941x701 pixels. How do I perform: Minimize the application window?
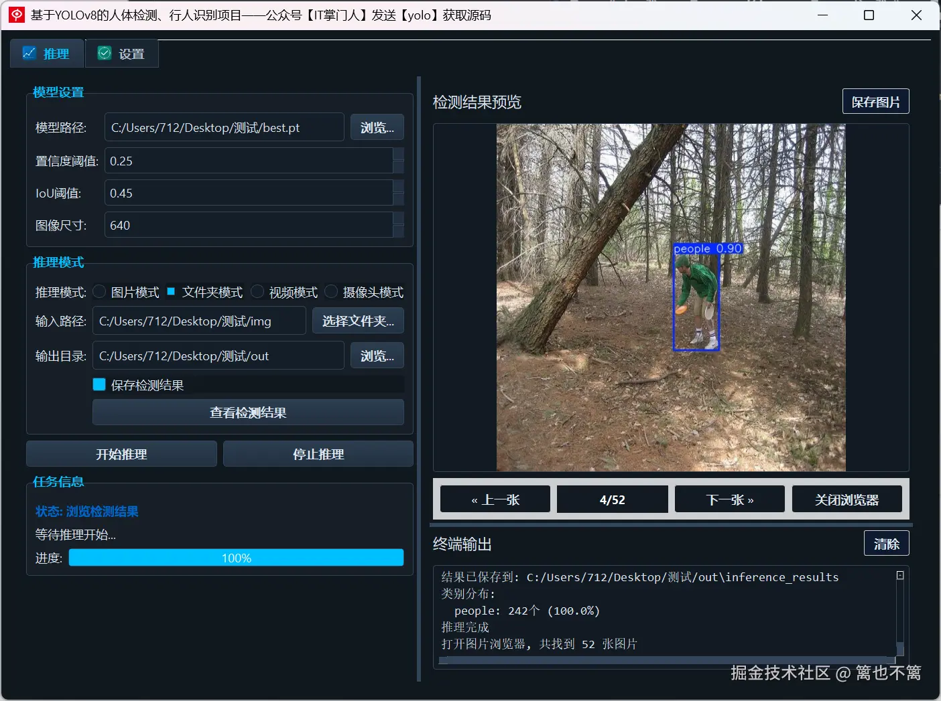(x=823, y=15)
